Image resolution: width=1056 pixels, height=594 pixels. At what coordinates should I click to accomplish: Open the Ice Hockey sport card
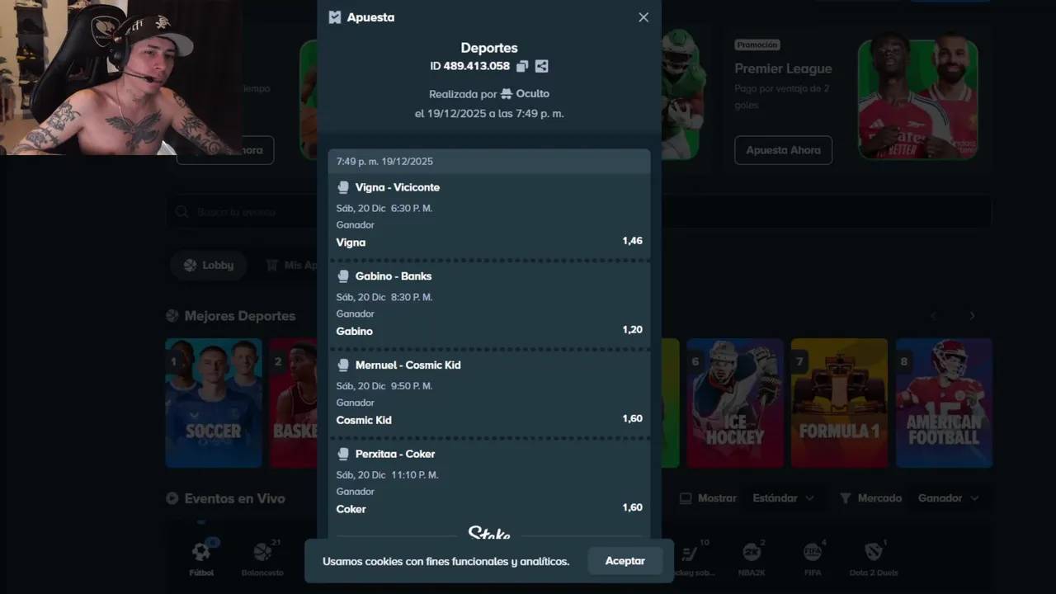735,403
